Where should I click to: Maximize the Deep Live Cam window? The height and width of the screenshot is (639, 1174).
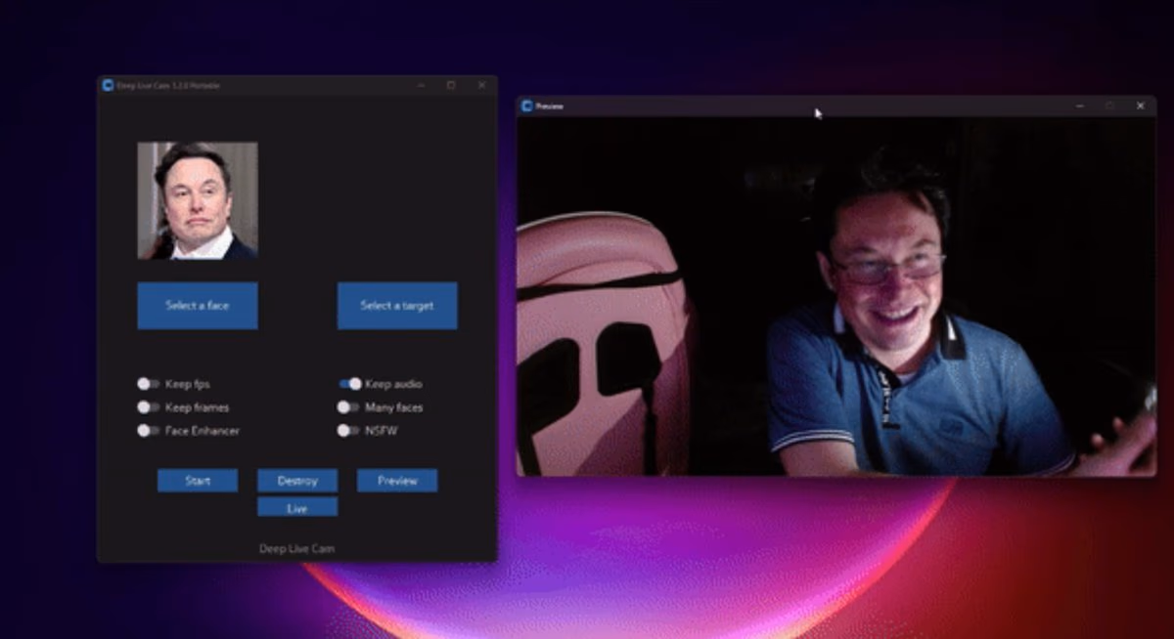[451, 85]
